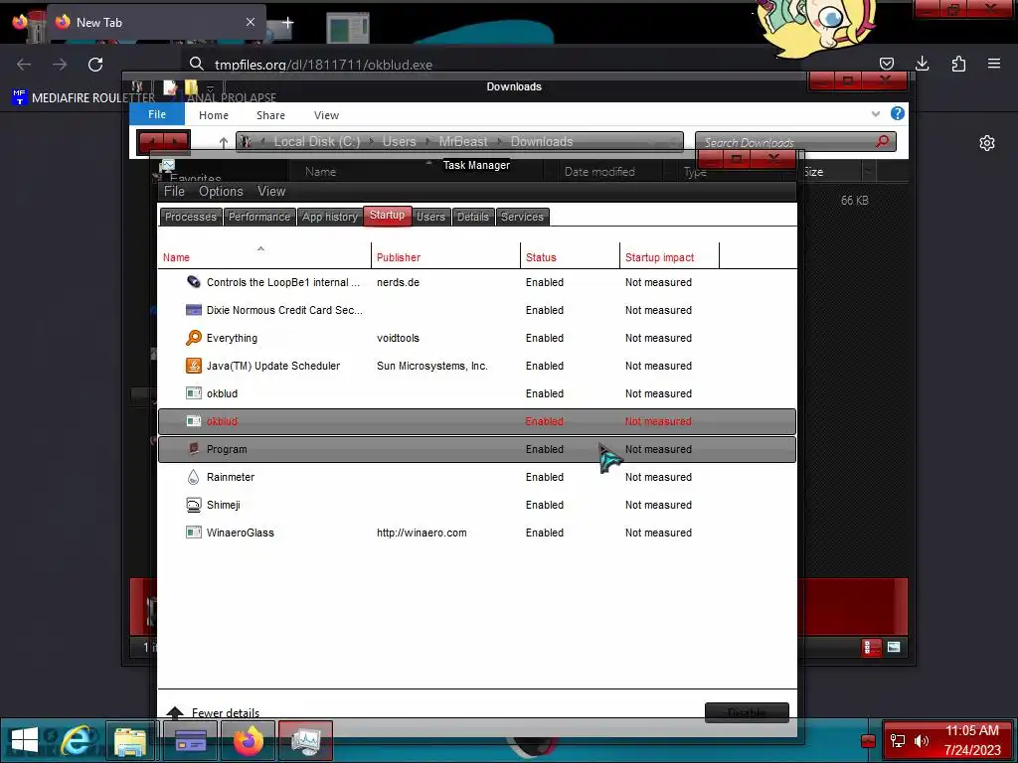The image size is (1018, 763).
Task: Click MrBeast in Explorer address path
Action: pos(463,141)
